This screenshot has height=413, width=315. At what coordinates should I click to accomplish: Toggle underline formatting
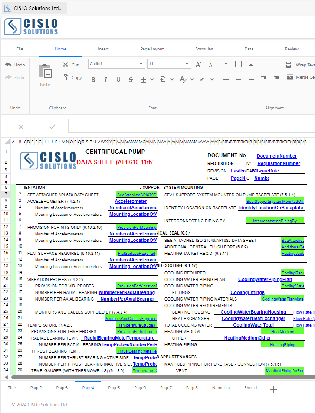point(118,80)
